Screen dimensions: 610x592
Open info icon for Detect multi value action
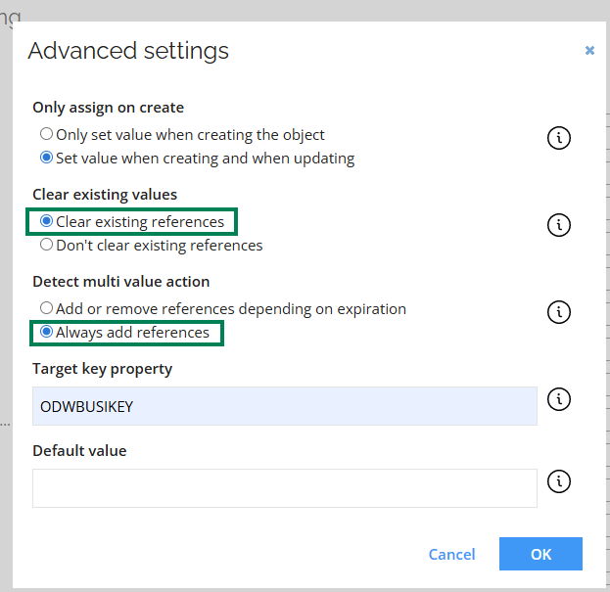pyautogui.click(x=559, y=312)
